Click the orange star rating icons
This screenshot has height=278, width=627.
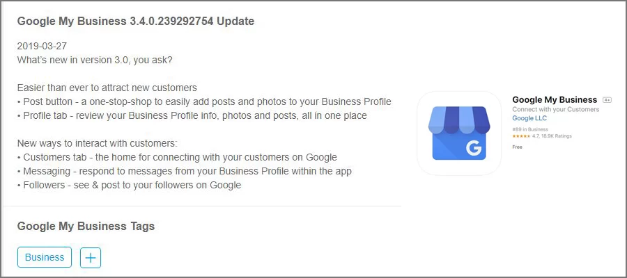pos(521,137)
